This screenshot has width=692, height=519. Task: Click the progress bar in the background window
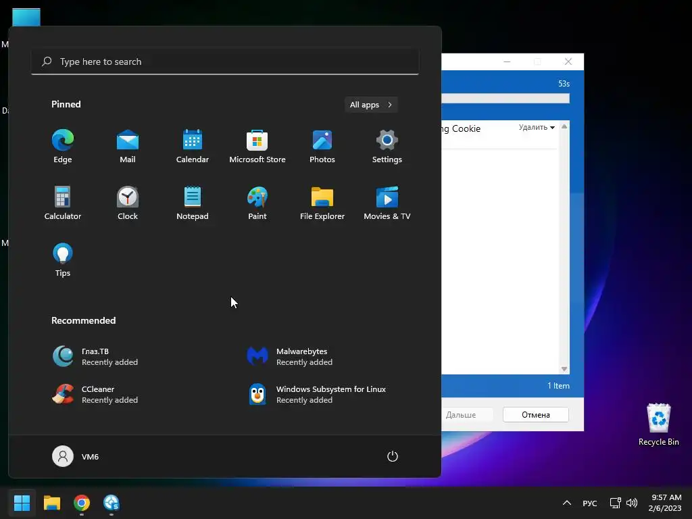(505, 99)
